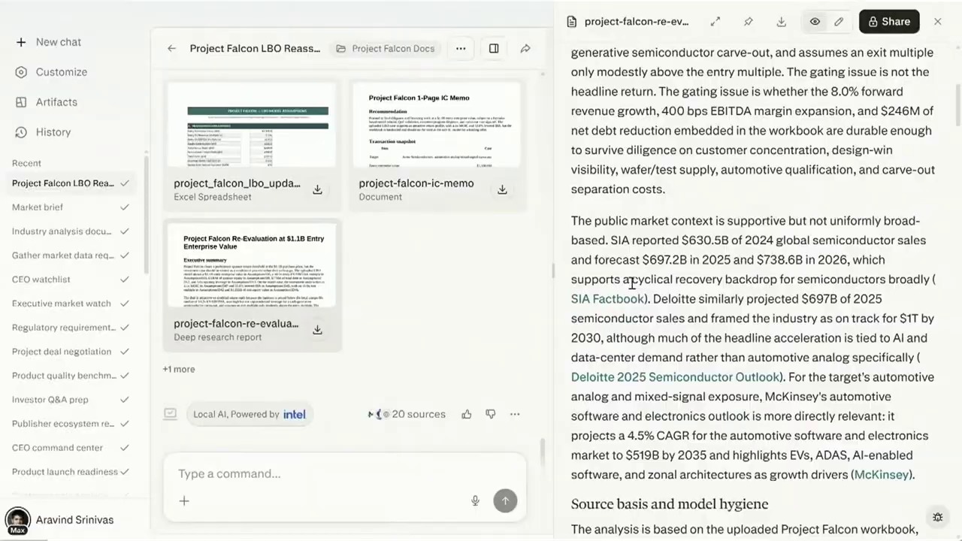Select the Source basis and model hygiene heading
This screenshot has height=541, width=962.
click(x=669, y=504)
